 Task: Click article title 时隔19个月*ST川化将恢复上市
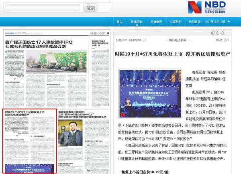point(172,54)
